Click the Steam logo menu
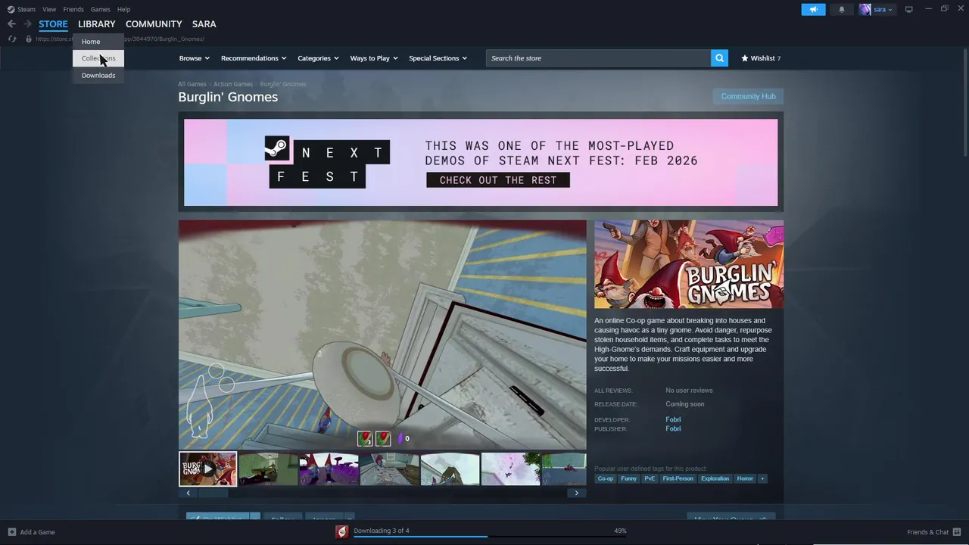Screen dimensions: 969x545 (x=21, y=9)
